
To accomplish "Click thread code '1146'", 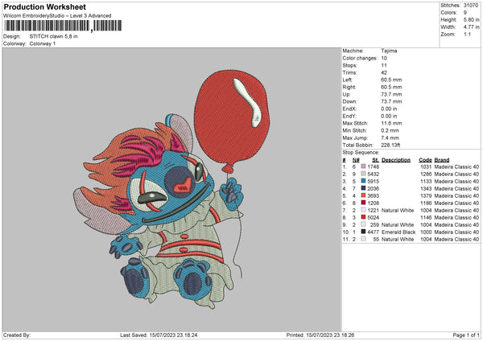I will coord(426,217).
